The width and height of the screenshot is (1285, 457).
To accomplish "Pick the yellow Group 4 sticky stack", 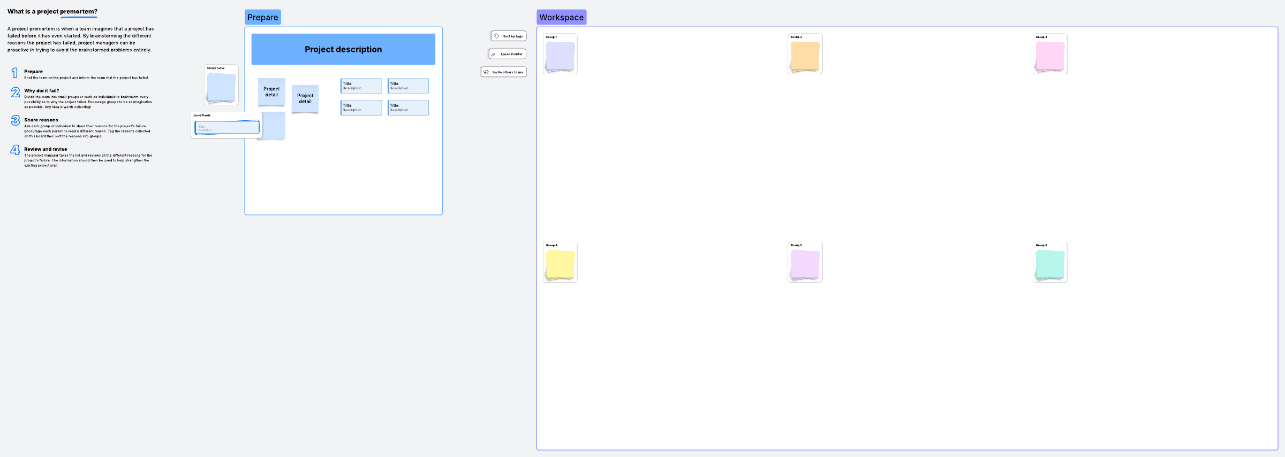I will coord(560,264).
